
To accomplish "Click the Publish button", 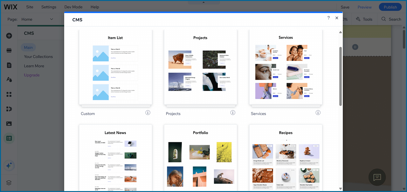I will (390, 7).
